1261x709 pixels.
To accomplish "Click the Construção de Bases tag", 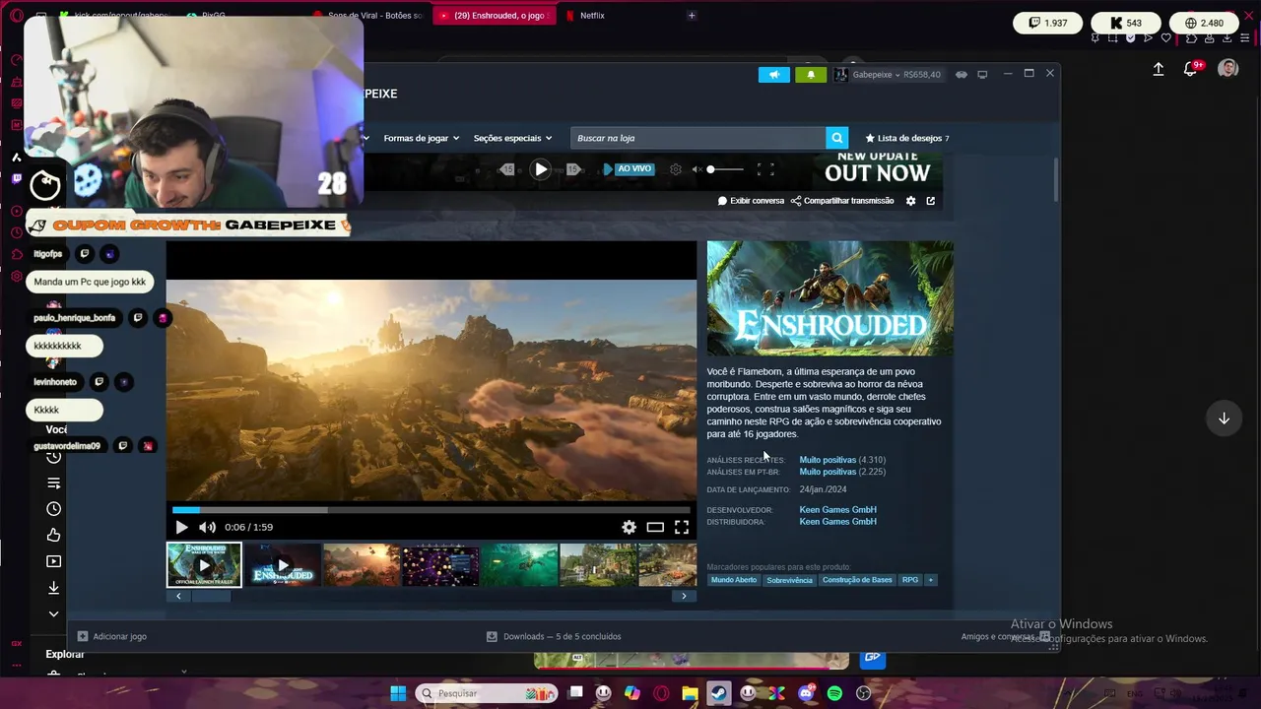I will (857, 580).
